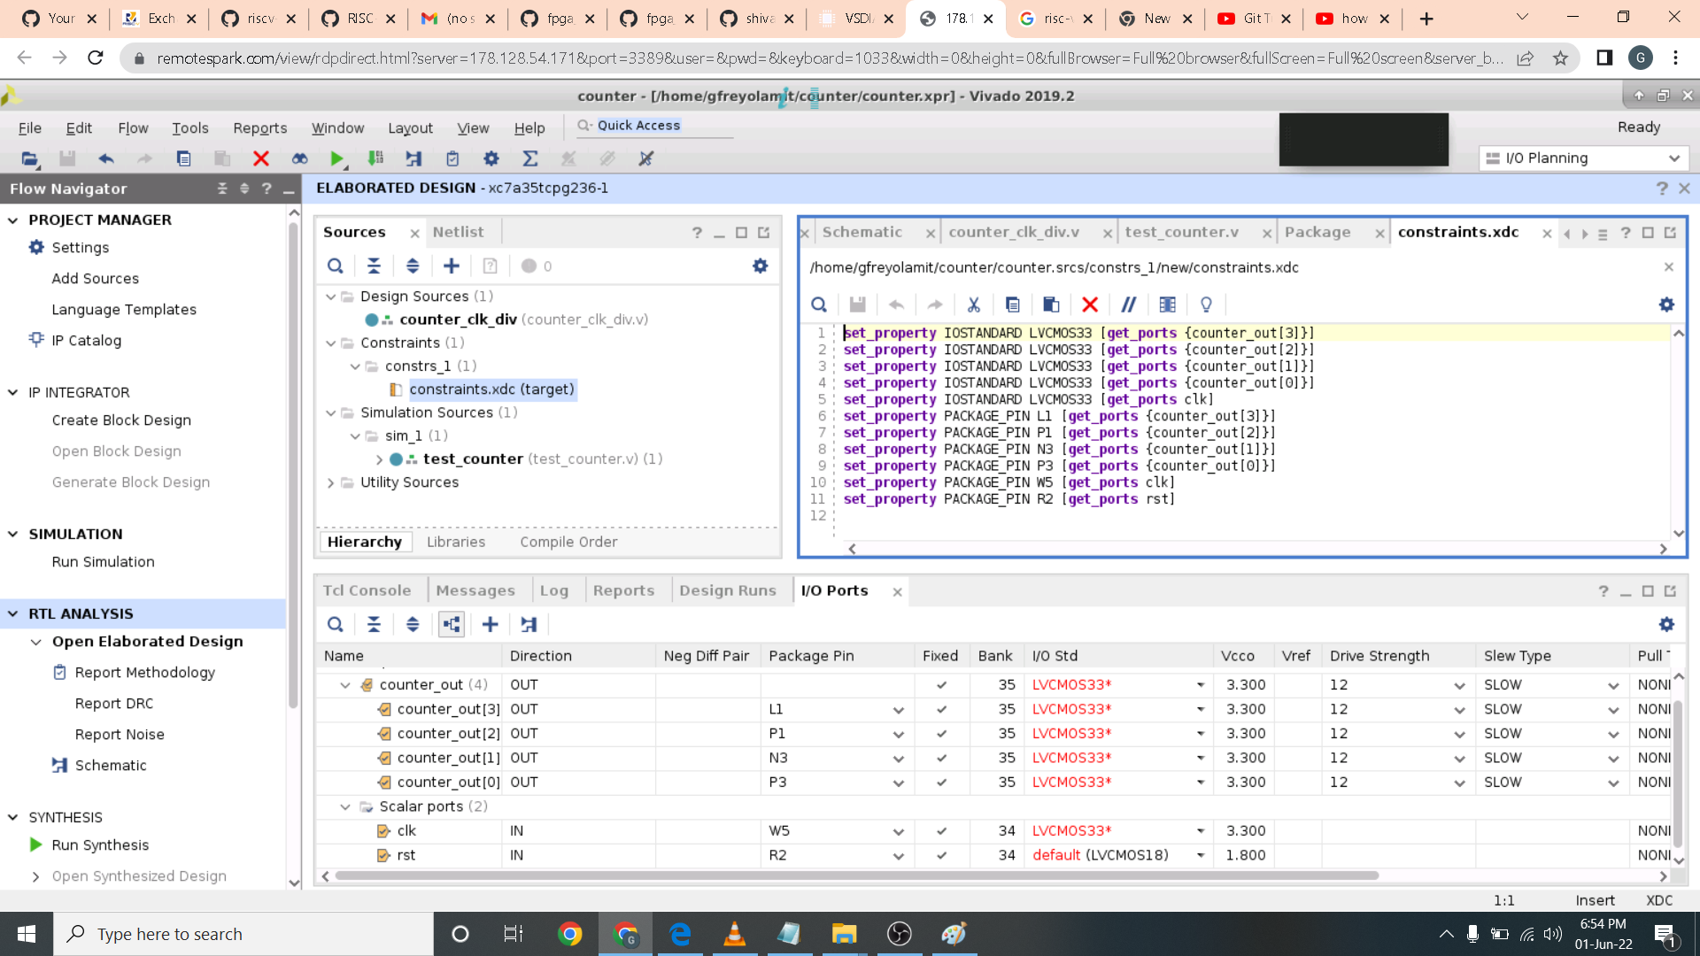Image resolution: width=1700 pixels, height=956 pixels.
Task: Collapse the Scalar ports group
Action: click(345, 806)
